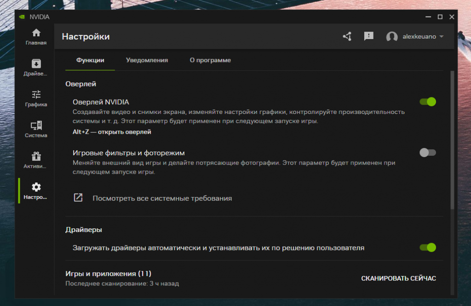Open the Графика settings icon

(35, 96)
